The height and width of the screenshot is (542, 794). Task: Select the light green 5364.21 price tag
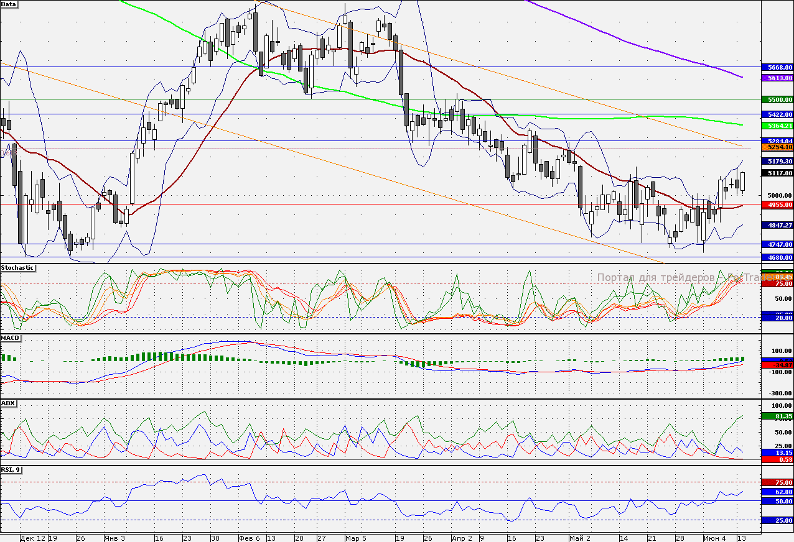tap(777, 126)
